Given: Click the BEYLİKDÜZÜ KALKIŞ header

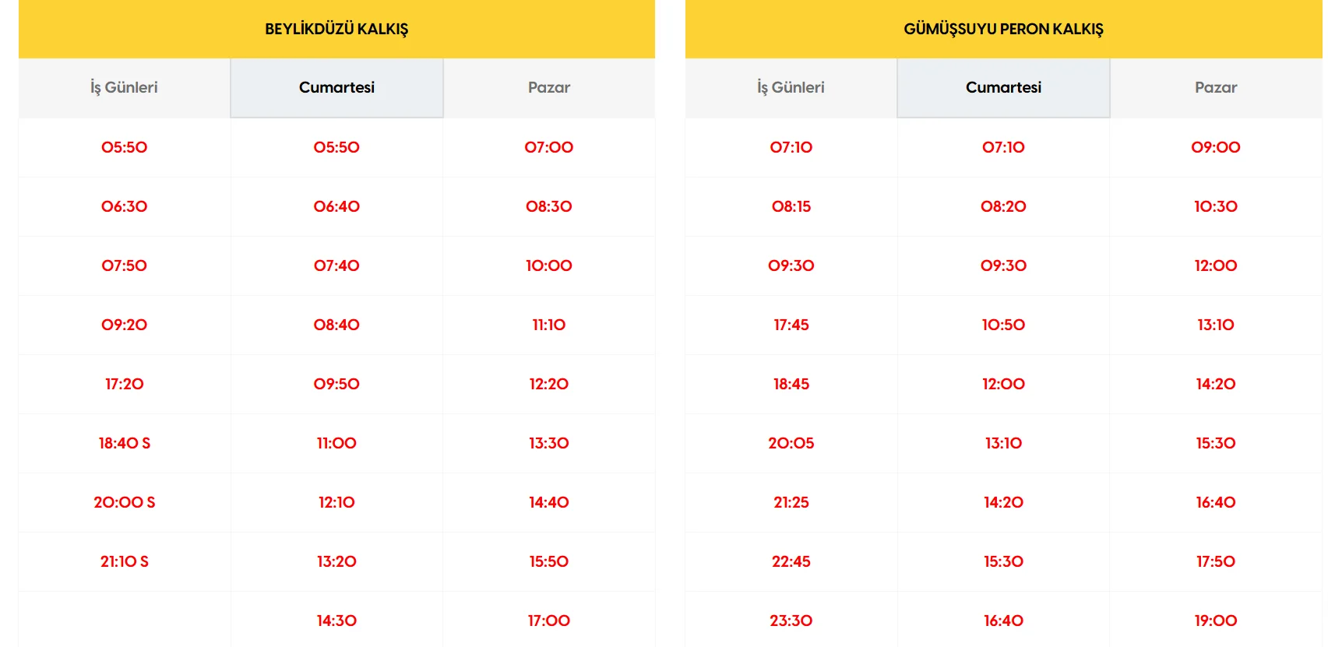Looking at the screenshot, I should [x=336, y=29].
